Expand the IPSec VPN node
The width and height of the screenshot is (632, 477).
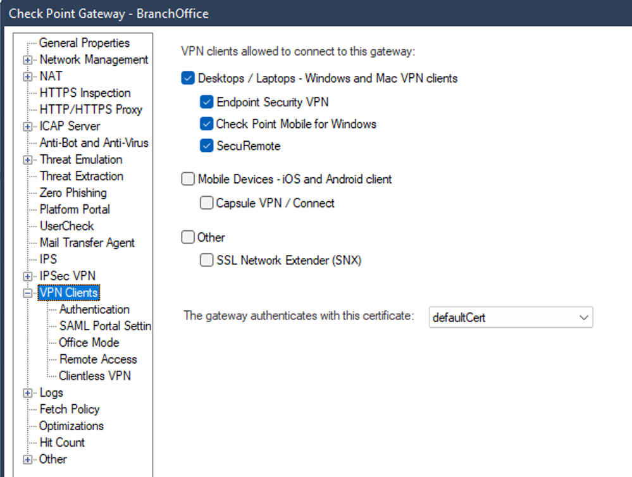coord(27,276)
